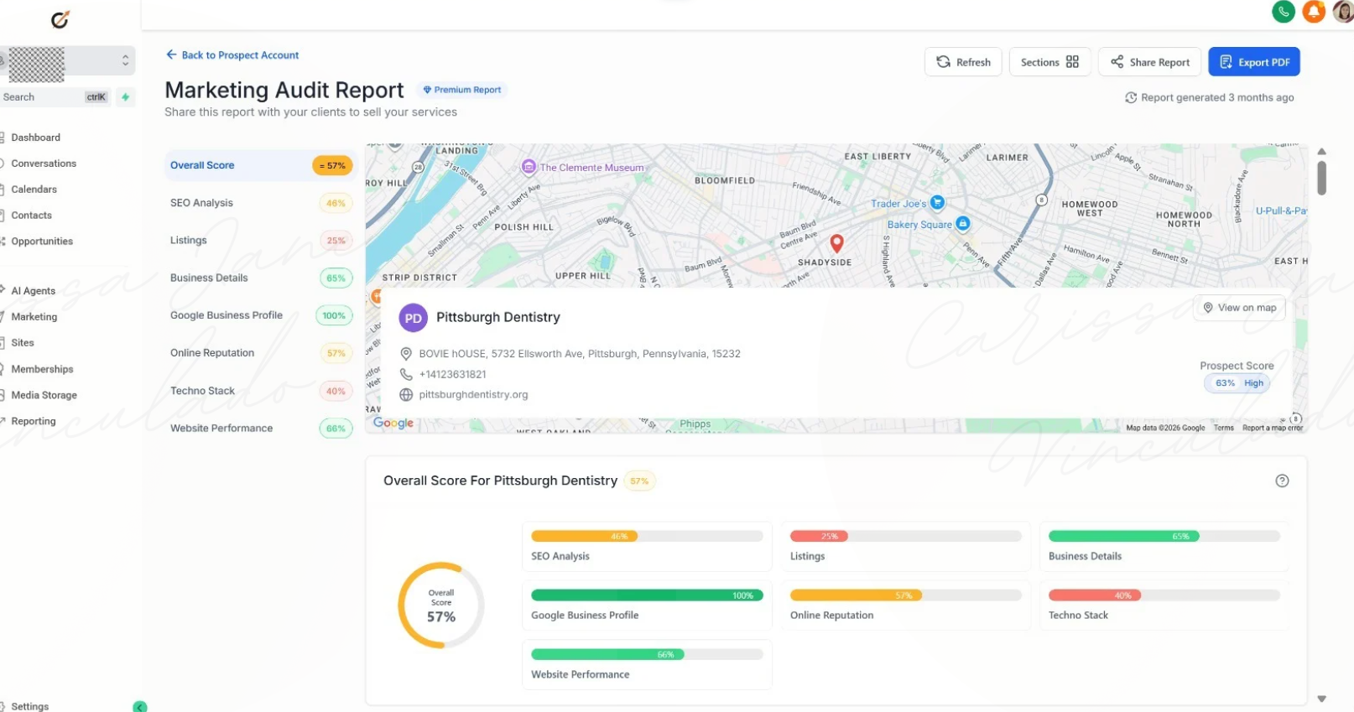Switch to the SEO Analysis section
1354x712 pixels.
point(260,203)
